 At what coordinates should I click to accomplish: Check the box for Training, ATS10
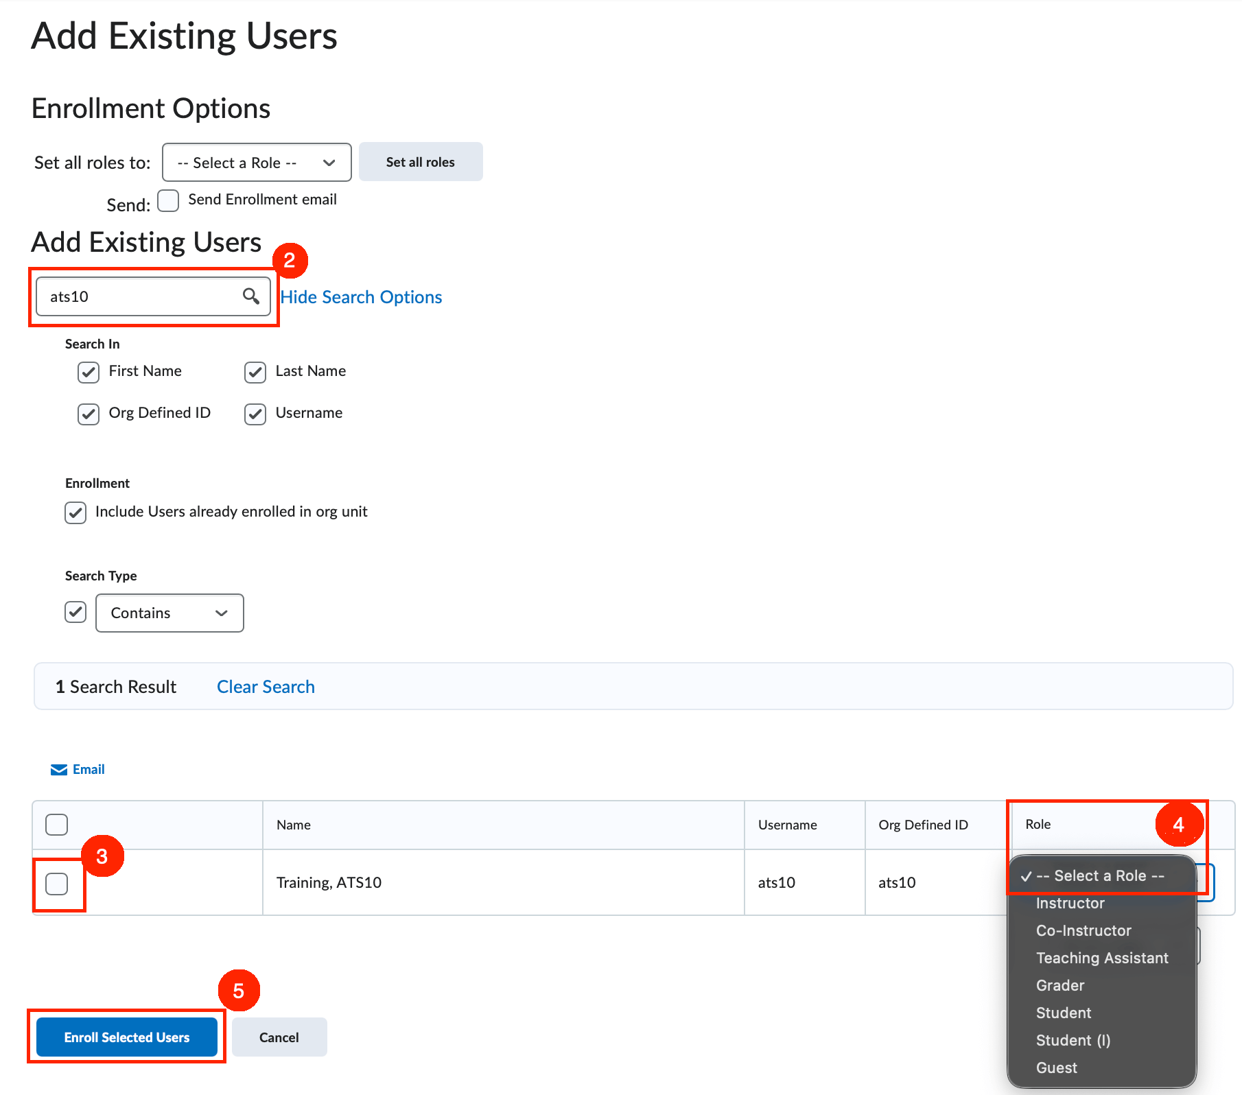(x=57, y=884)
